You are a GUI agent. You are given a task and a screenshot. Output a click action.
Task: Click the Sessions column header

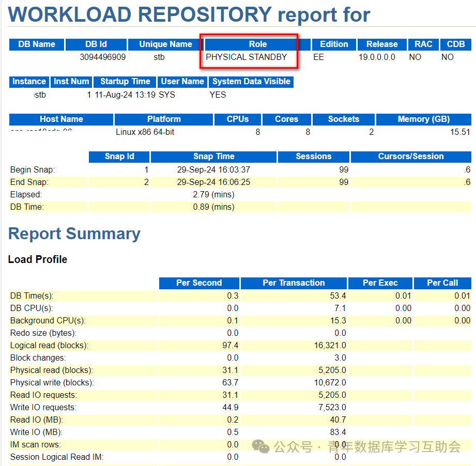click(x=314, y=157)
